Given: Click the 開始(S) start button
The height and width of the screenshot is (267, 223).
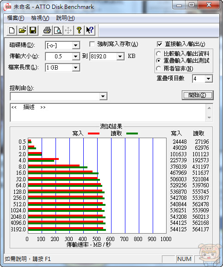Looking at the screenshot, I should pos(198,95).
